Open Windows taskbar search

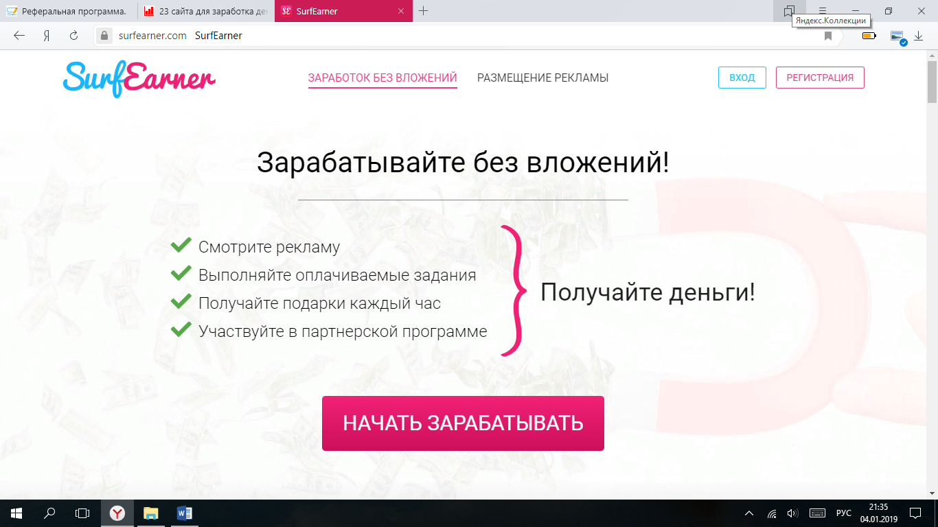tap(49, 513)
